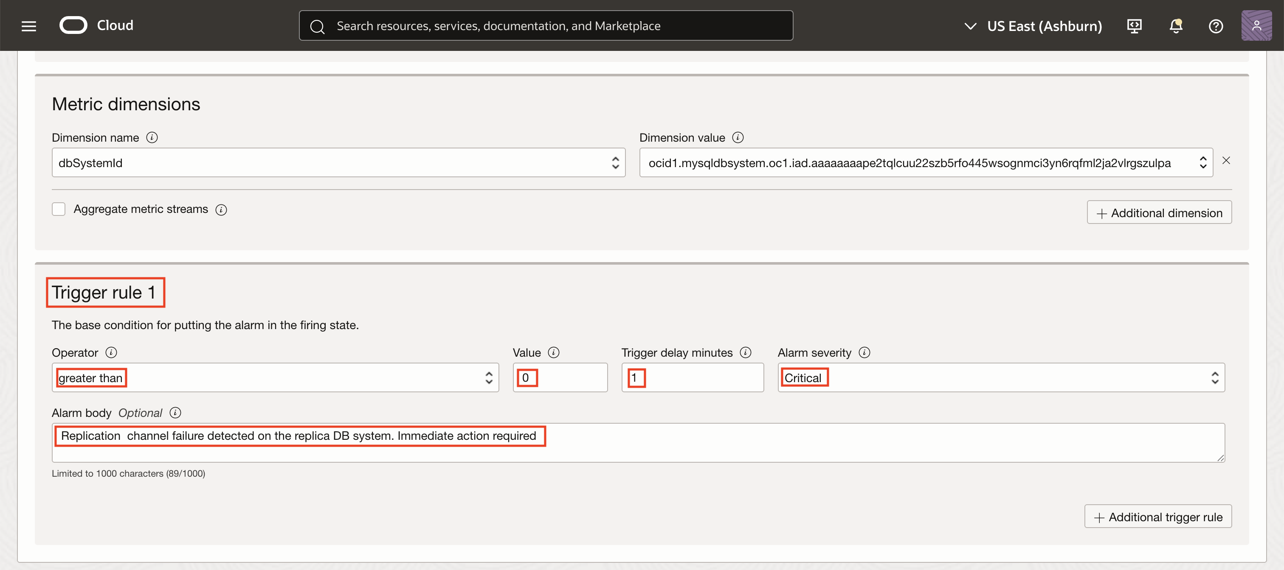The image size is (1284, 570).
Task: Enable Aggregate metric streams
Action: tap(58, 209)
